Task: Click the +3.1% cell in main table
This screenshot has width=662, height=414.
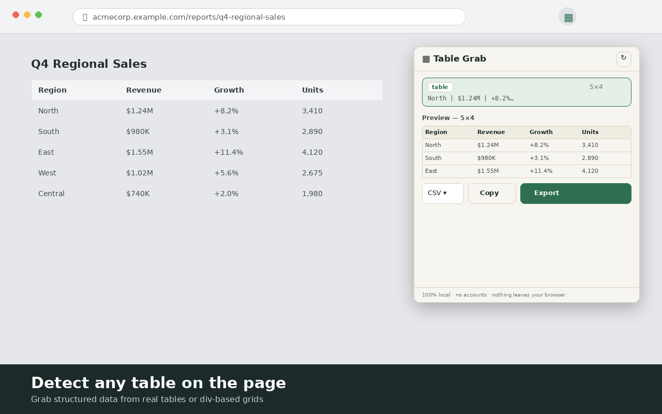Action: coord(226,131)
